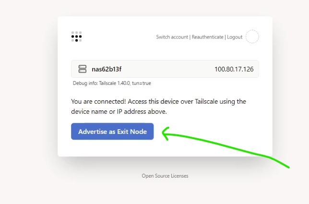Screen dimensions: 309x204
Task: Open the Open Source Licenses link
Action: click(165, 176)
